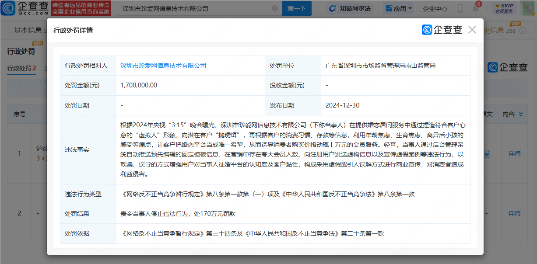Viewport: 537px width, 264px height.
Task: Click the 发布日期 label cell
Action: click(x=293, y=105)
